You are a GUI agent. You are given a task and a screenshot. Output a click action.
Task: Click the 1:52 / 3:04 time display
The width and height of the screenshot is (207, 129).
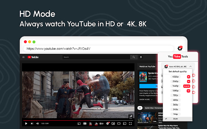45,124
